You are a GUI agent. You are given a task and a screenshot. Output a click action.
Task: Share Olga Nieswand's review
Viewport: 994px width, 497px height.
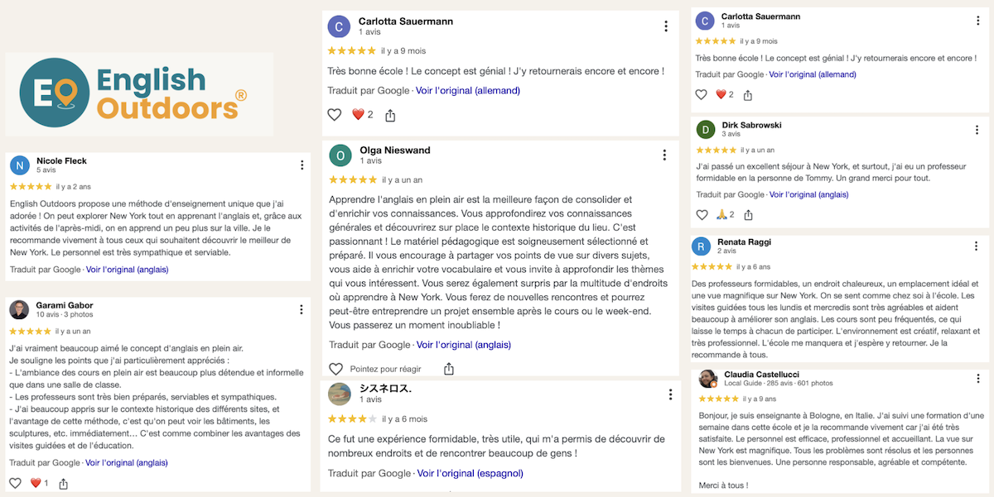pos(449,369)
